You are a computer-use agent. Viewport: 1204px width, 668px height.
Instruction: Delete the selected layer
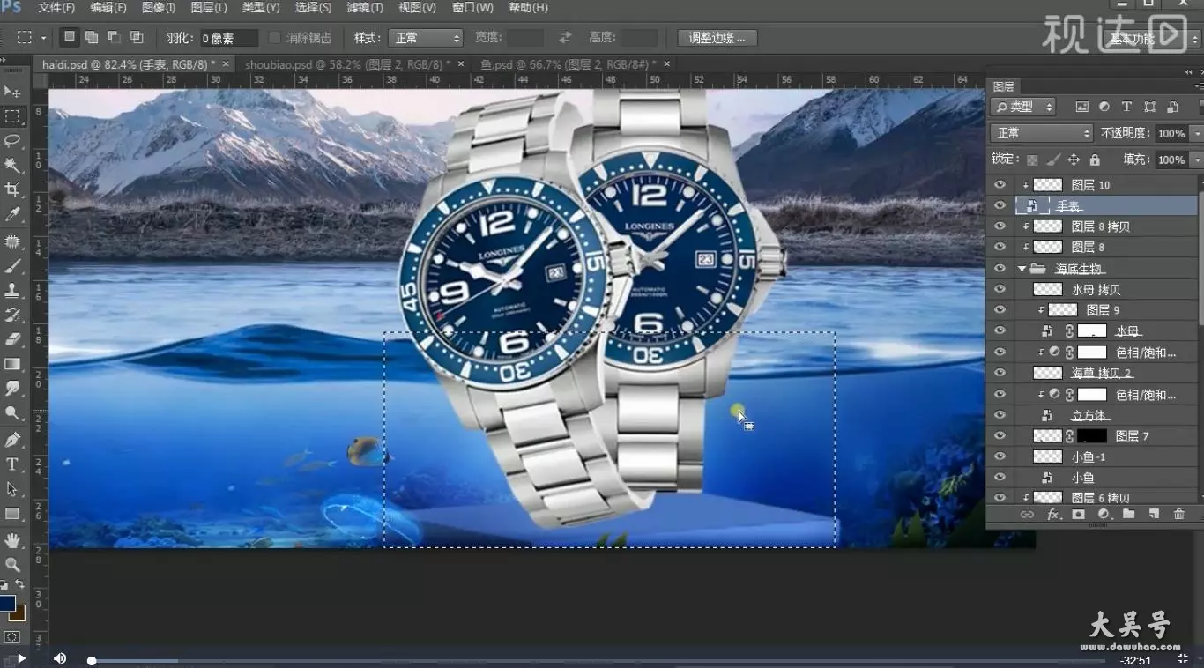pos(1179,514)
